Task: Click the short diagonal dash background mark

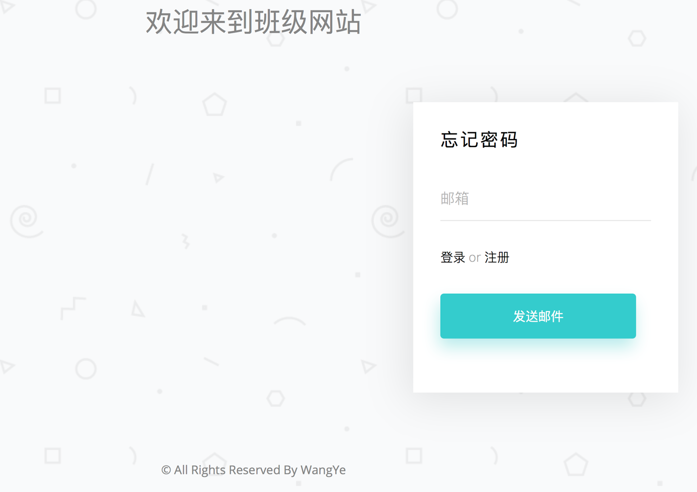Action: point(211,361)
